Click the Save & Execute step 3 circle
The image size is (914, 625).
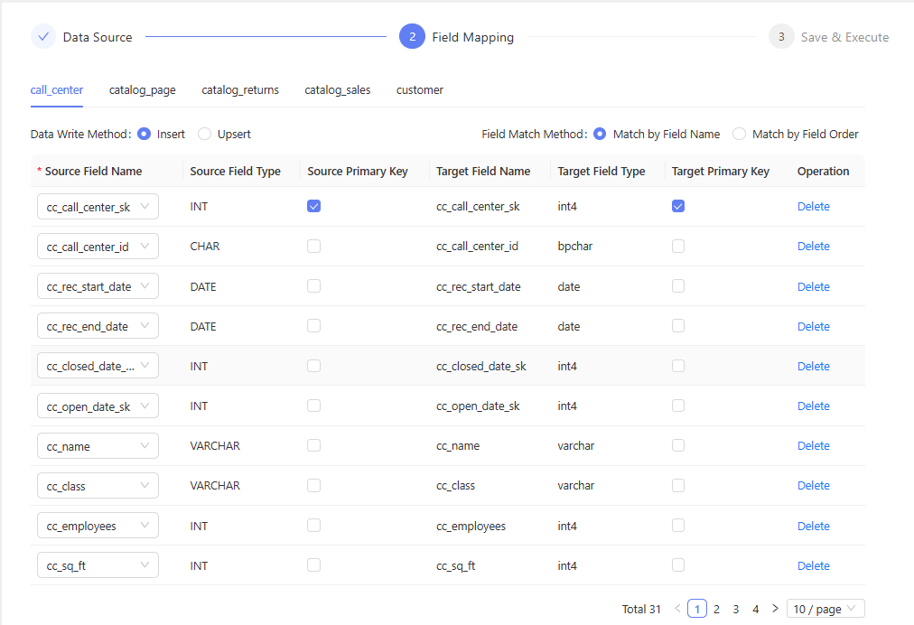pos(781,37)
